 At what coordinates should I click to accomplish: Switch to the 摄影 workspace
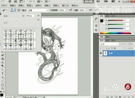[113, 1]
